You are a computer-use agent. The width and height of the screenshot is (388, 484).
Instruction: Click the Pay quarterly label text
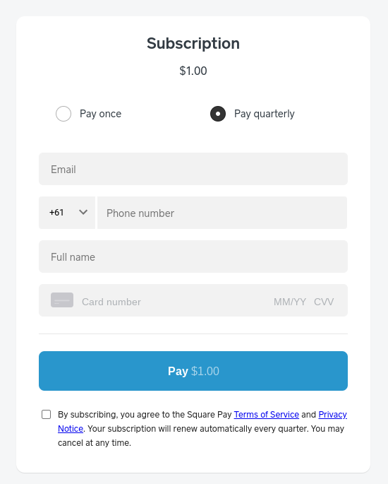[x=265, y=114]
